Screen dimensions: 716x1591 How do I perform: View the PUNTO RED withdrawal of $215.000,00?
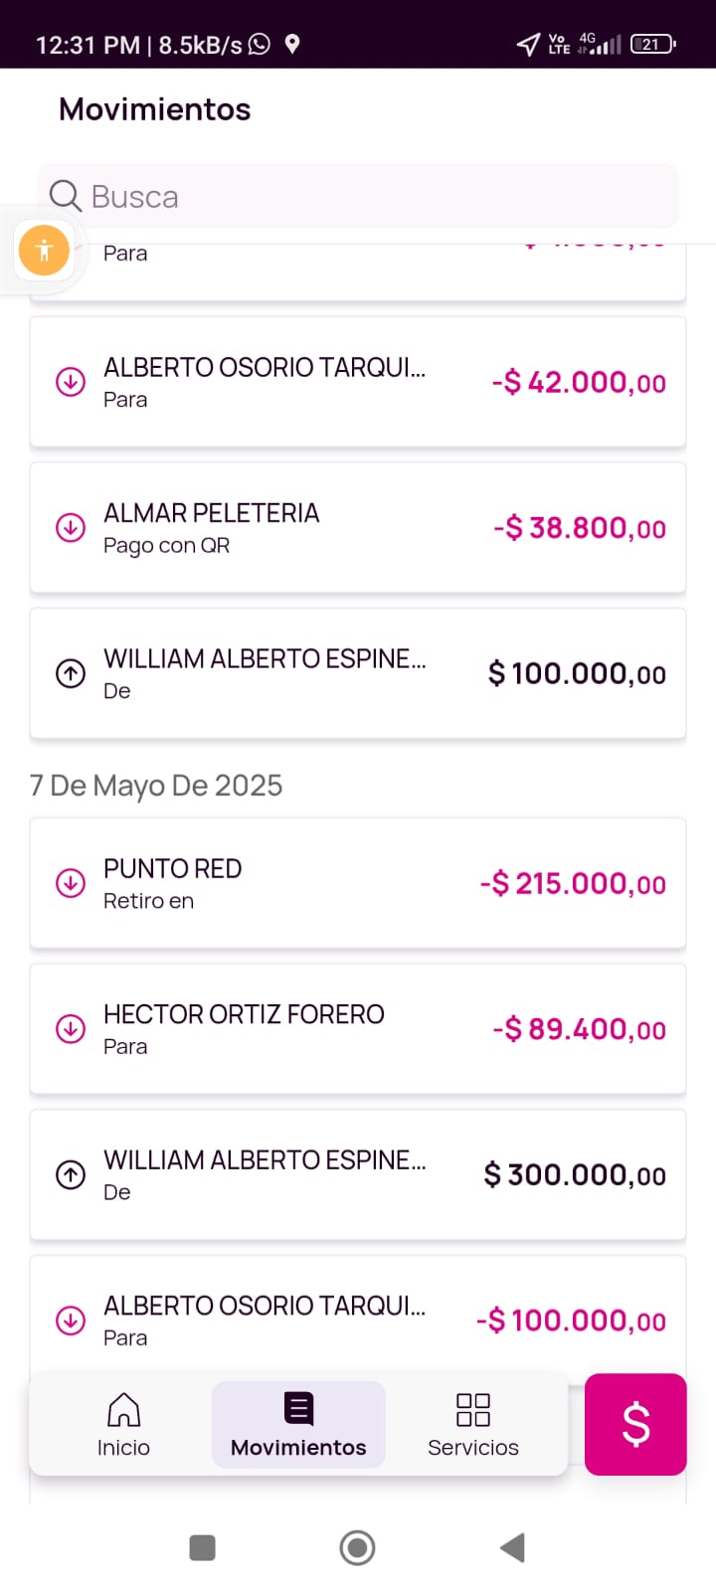(x=358, y=883)
